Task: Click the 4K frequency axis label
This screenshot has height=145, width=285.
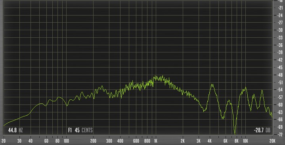Action: [x=210, y=141]
